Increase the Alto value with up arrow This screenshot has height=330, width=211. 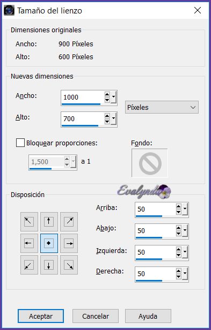pos(107,116)
